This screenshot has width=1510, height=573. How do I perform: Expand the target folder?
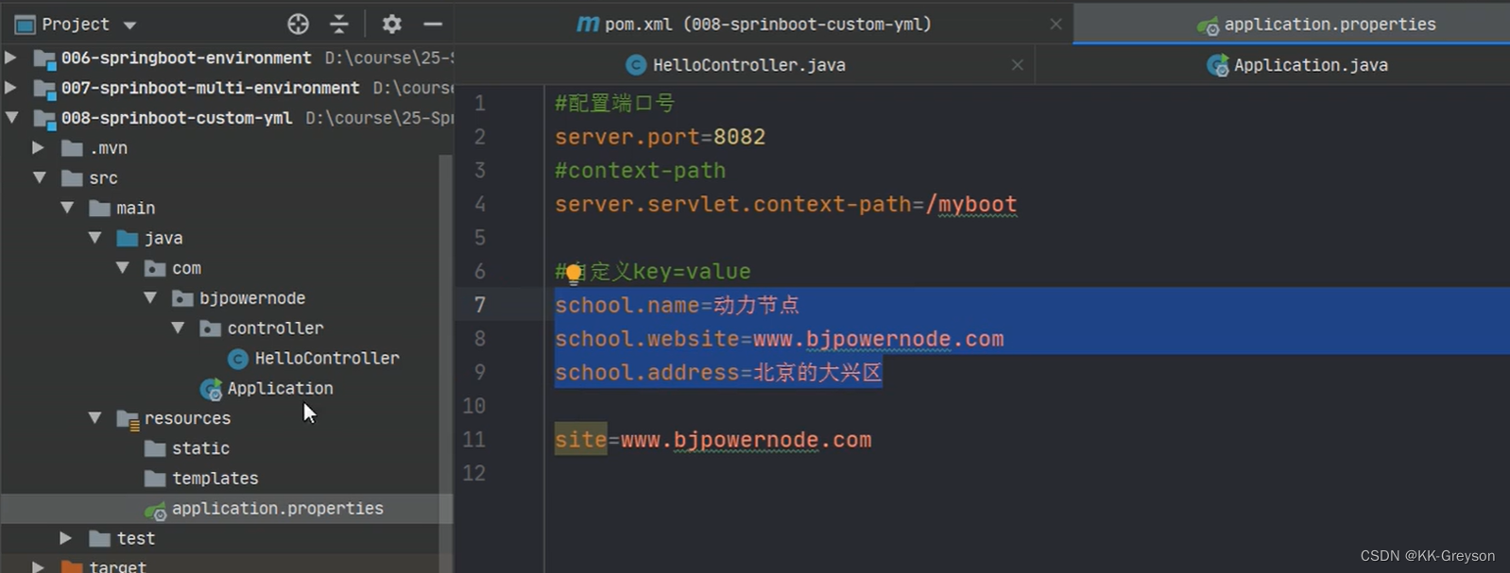pos(38,566)
